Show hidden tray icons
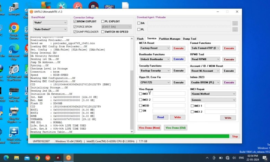 click(207, 158)
